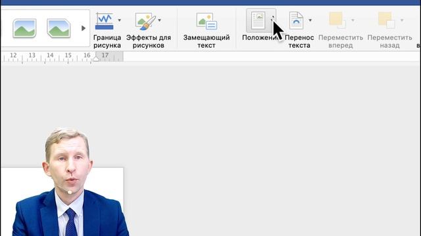Click the Перенос текста label
The width and height of the screenshot is (421, 236).
pyautogui.click(x=299, y=41)
